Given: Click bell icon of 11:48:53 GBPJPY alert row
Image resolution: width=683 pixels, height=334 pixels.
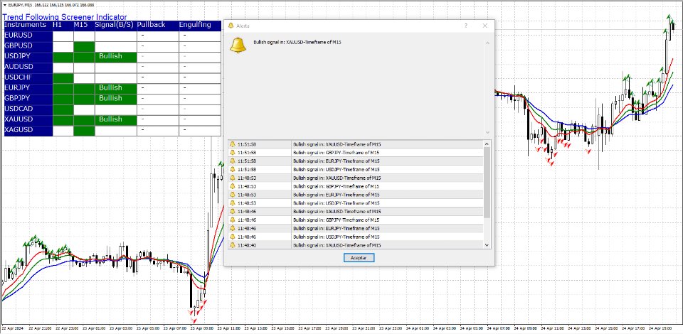Looking at the screenshot, I should tap(233, 186).
